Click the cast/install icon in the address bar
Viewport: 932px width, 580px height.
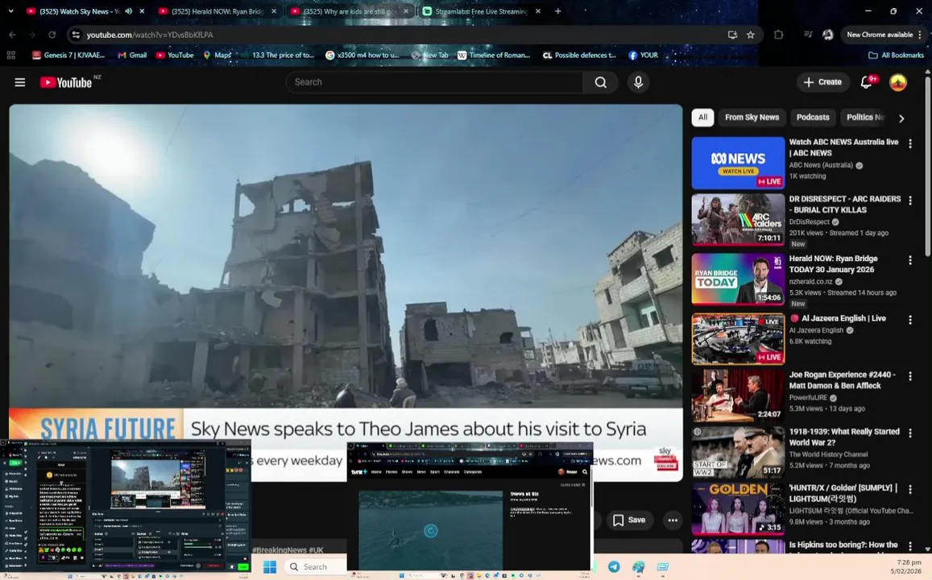point(732,35)
